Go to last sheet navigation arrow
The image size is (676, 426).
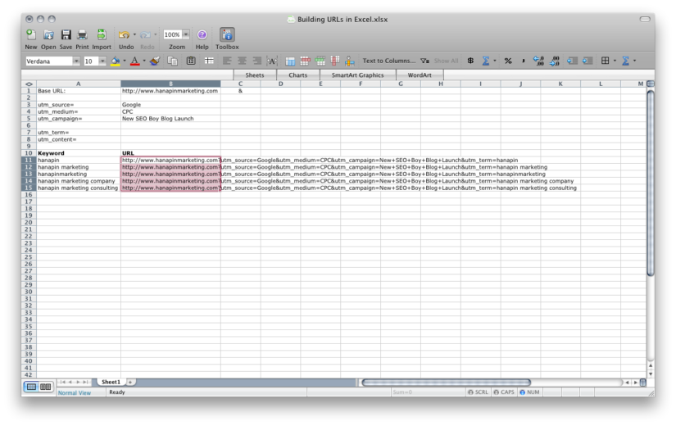[86, 382]
